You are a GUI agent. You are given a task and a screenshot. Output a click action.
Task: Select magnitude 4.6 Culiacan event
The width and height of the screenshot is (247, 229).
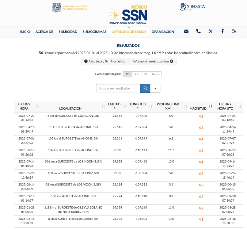click(201, 117)
